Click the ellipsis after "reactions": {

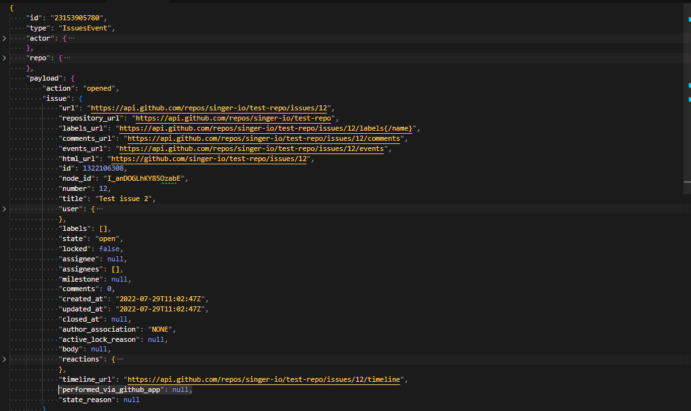point(120,360)
